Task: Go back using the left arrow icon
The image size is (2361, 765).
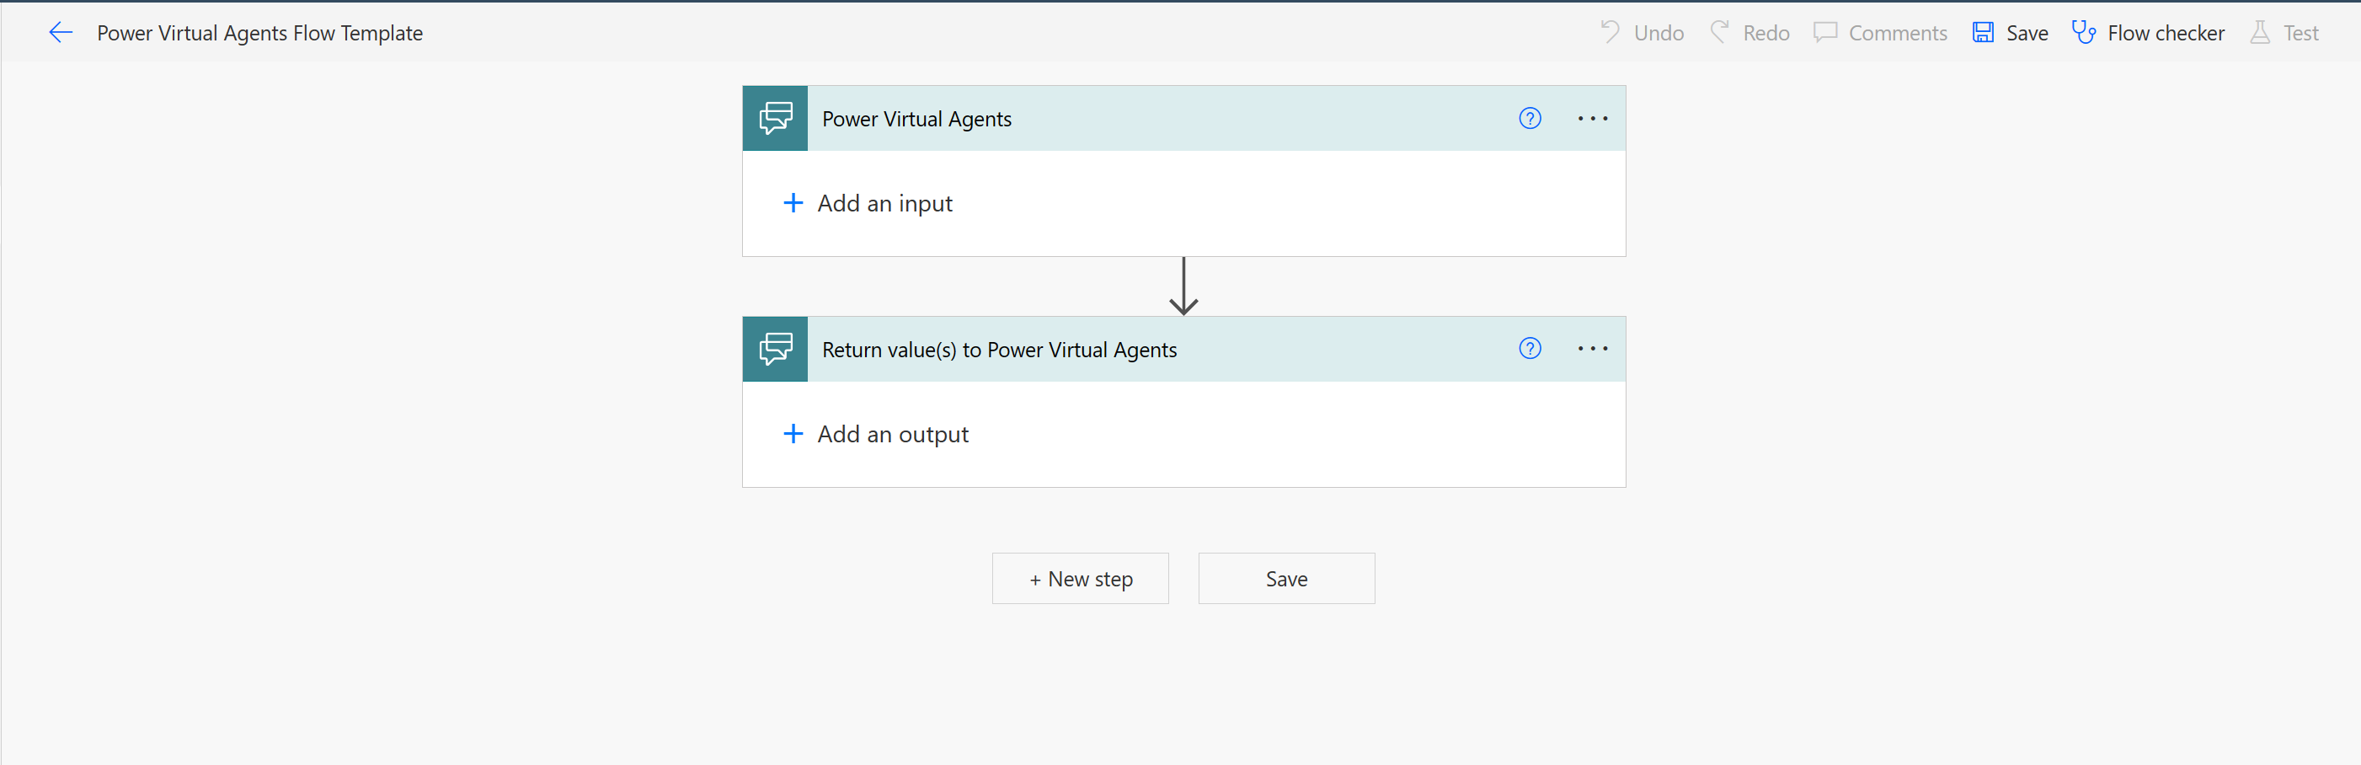Action: tap(61, 33)
